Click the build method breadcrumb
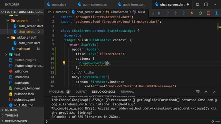This screenshot has width=221, height=124. pyautogui.click(x=141, y=12)
